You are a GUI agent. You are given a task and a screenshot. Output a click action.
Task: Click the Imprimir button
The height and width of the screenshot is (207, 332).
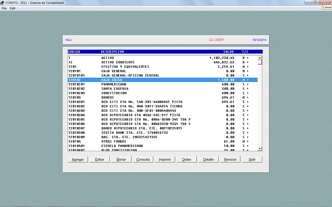point(165,159)
